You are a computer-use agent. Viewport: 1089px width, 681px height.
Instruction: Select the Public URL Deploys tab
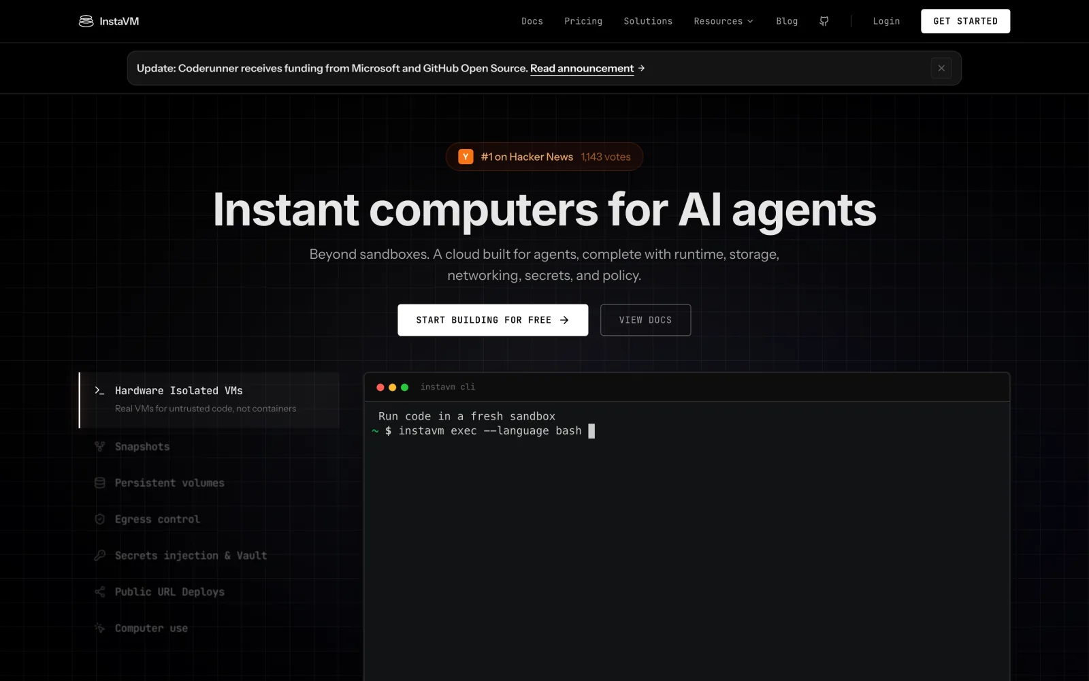coord(209,592)
